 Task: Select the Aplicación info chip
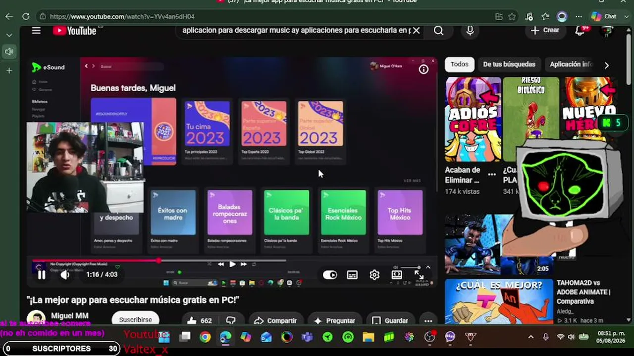(571, 64)
